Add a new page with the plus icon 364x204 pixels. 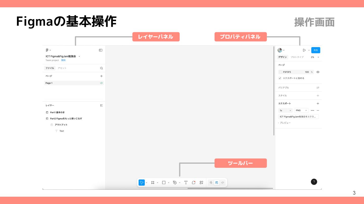point(101,76)
